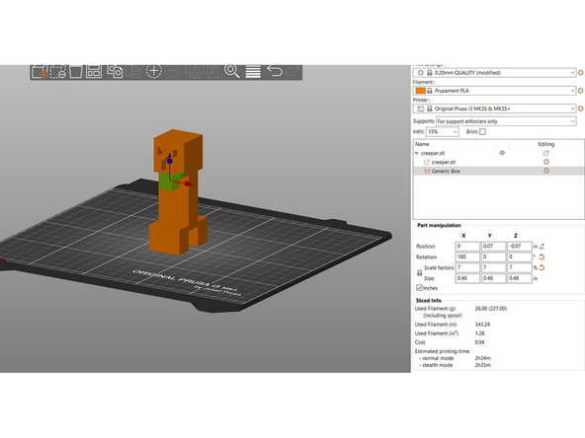Viewport: 585px width, 438px height.
Task: Click the Redo arrow icon
Action: (292, 71)
